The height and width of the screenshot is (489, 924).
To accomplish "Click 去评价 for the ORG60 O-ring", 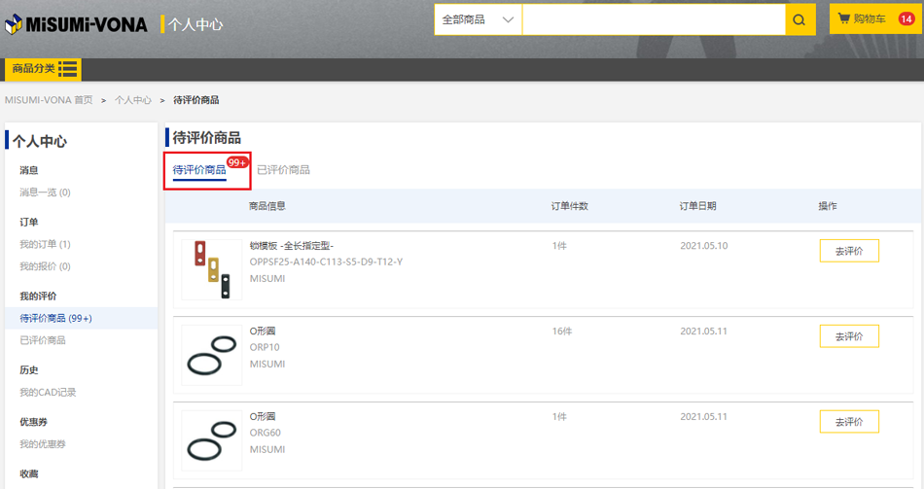I will (x=848, y=422).
